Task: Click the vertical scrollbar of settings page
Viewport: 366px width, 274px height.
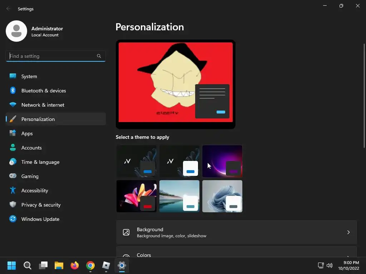Action: click(x=364, y=96)
